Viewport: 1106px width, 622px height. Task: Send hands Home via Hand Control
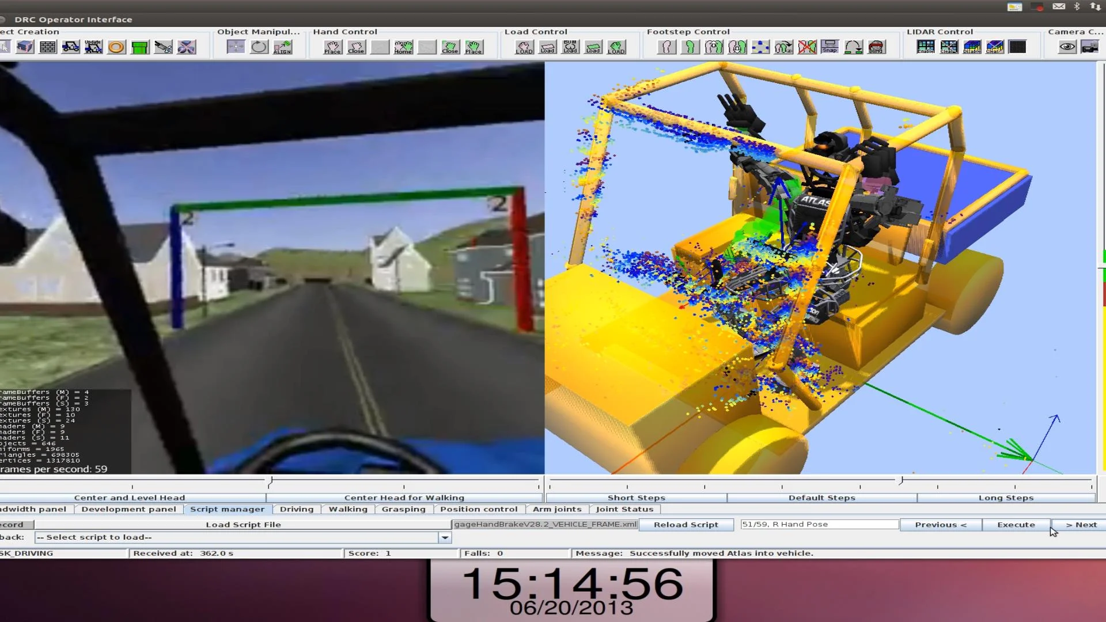[x=403, y=47]
